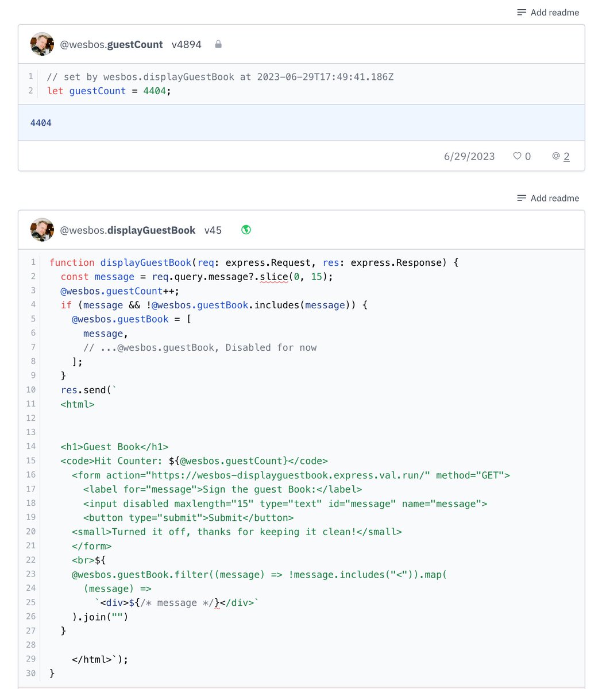The height and width of the screenshot is (689, 606).
Task: Click version label v45
Action: pos(213,230)
